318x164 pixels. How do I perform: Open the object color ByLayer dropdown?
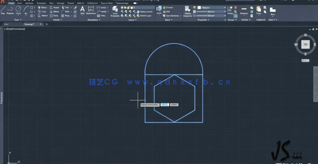click(x=225, y=8)
